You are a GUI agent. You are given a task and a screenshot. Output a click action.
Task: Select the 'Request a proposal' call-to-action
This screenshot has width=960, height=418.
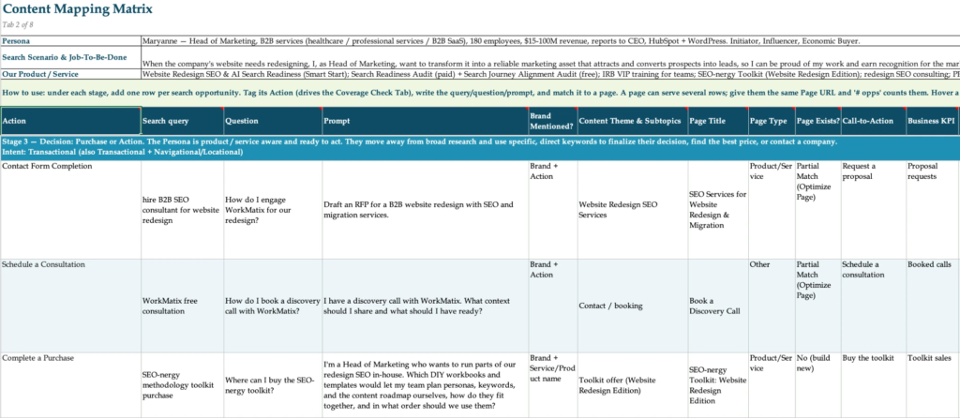pos(873,209)
